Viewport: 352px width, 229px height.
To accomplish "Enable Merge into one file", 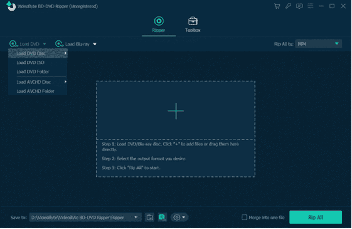I will 245,217.
